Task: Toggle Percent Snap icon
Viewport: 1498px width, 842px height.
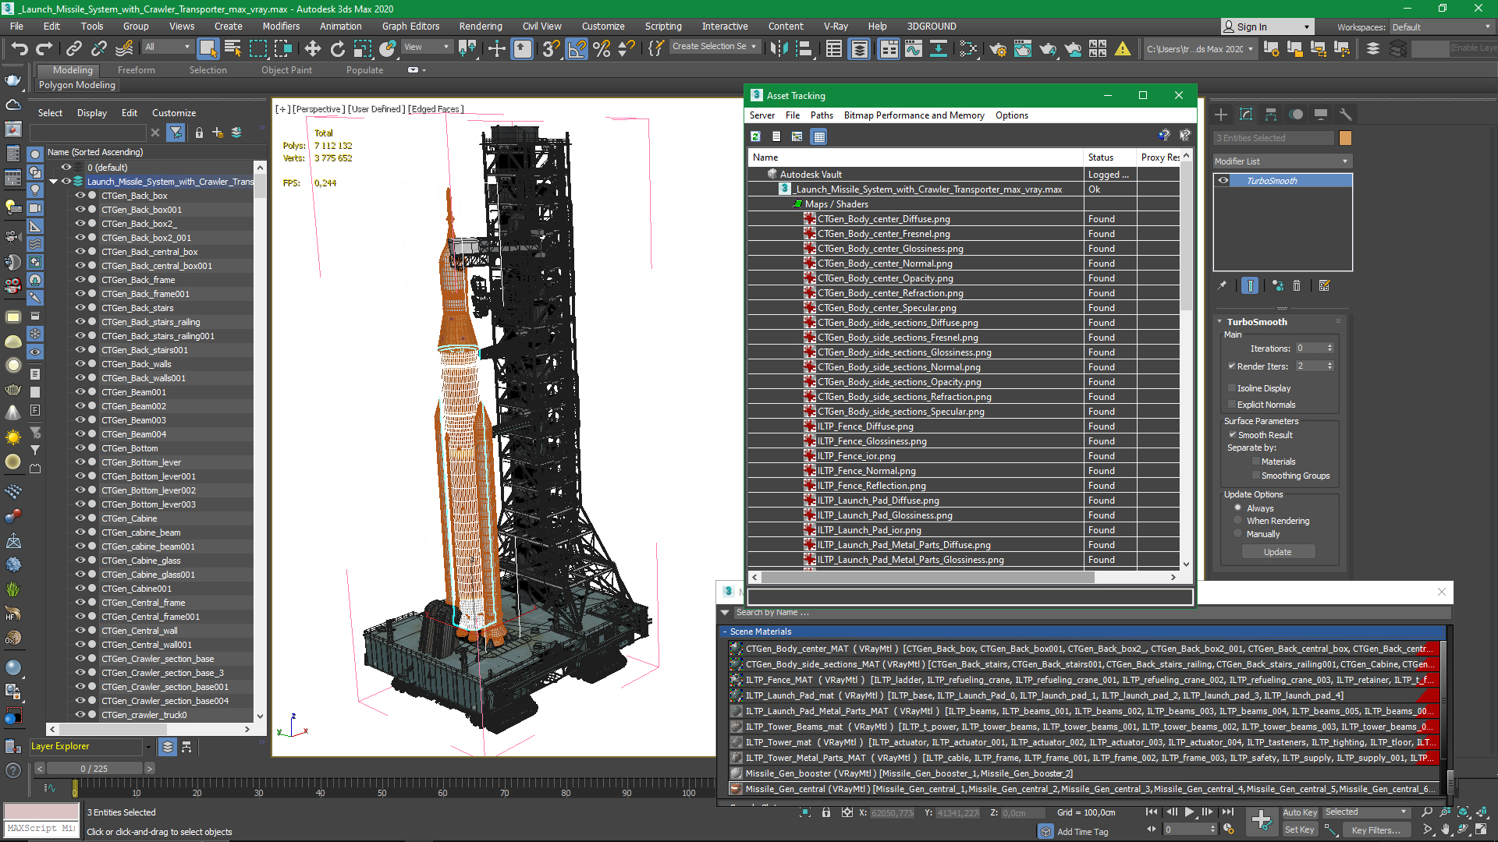Action: [x=602, y=48]
